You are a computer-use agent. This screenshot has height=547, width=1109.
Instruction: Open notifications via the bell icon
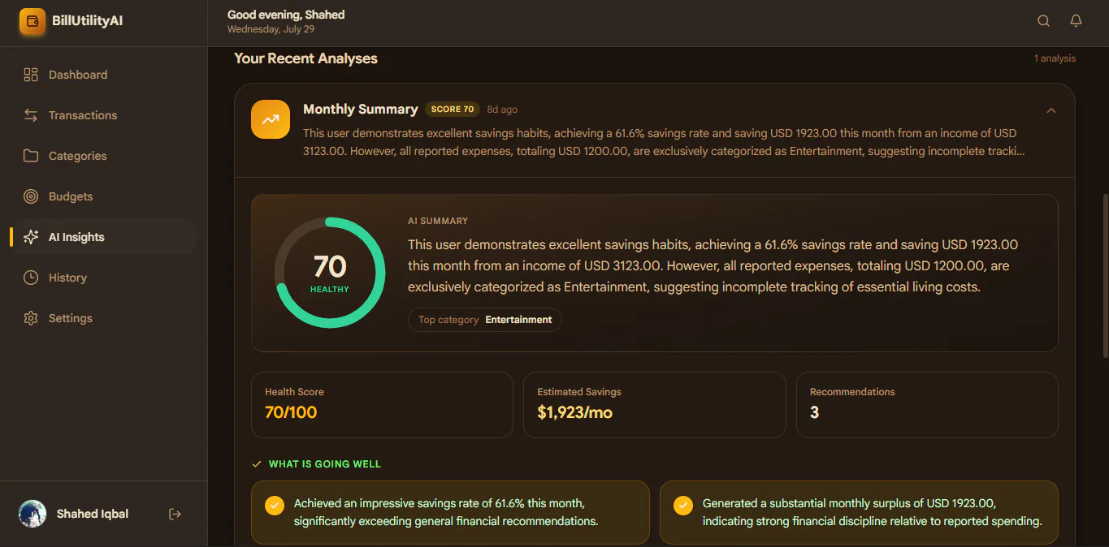click(x=1076, y=21)
